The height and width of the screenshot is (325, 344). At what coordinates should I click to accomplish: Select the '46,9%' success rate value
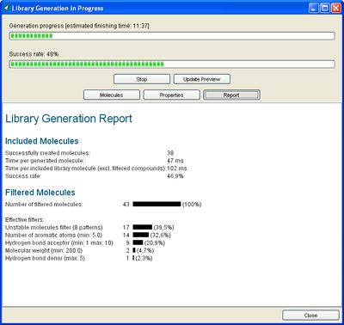coord(175,176)
